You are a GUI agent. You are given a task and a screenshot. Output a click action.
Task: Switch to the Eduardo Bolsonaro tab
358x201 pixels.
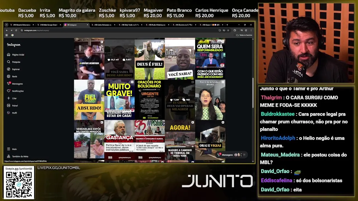(22, 25)
